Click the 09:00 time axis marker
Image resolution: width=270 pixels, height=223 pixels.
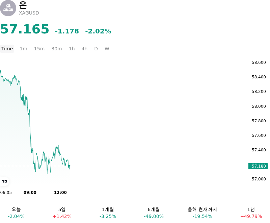pyautogui.click(x=30, y=192)
